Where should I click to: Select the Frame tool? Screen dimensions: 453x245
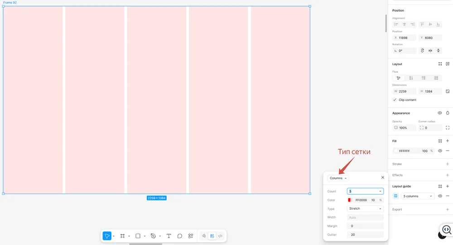(122, 236)
